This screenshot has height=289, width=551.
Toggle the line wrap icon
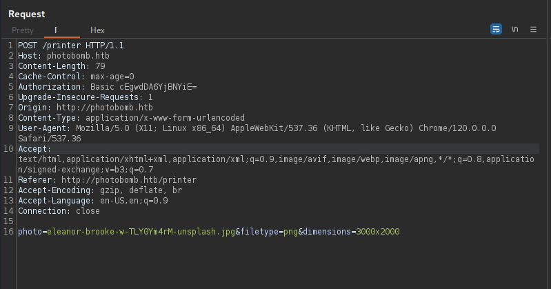click(x=496, y=29)
